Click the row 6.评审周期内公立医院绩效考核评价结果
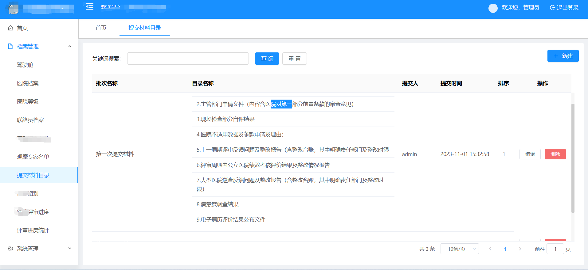 click(x=293, y=165)
